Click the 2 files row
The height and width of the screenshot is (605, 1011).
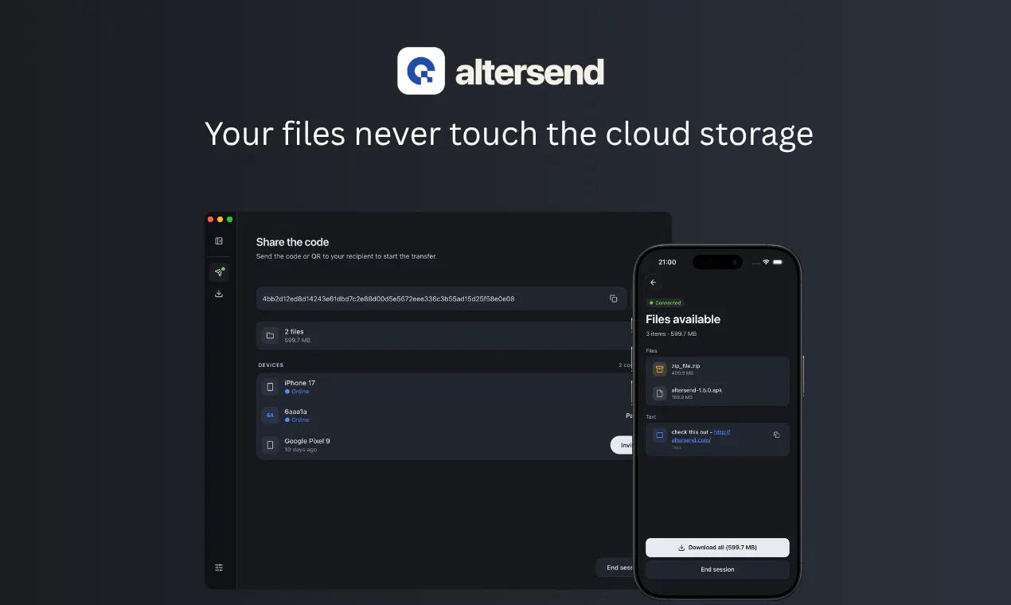(x=446, y=336)
